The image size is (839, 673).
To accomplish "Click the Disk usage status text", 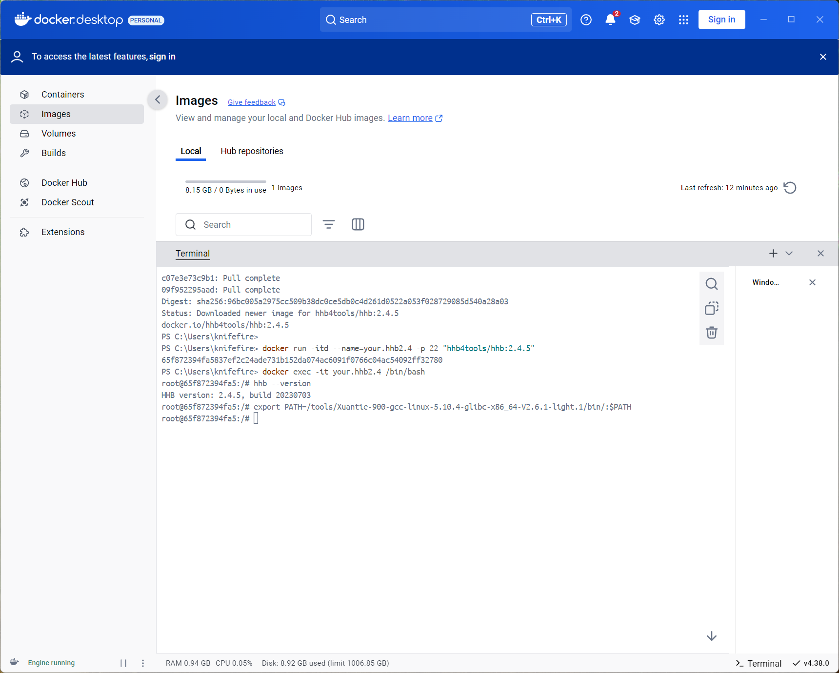I will click(x=325, y=663).
